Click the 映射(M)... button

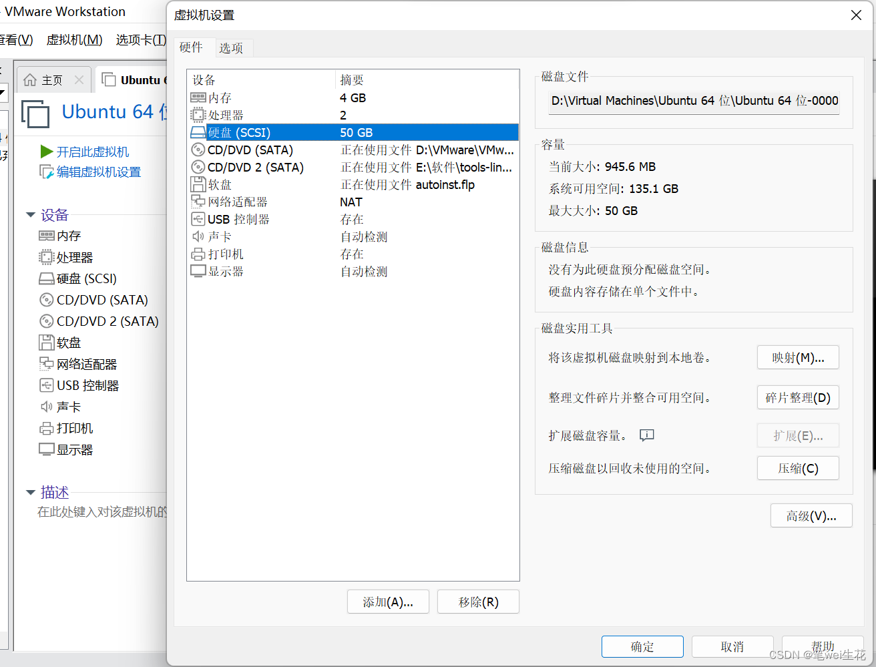click(x=798, y=358)
